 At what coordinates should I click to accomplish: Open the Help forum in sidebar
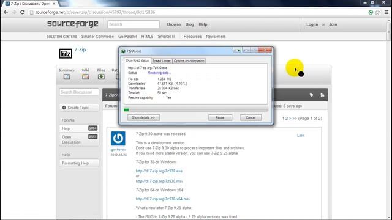click(79, 128)
